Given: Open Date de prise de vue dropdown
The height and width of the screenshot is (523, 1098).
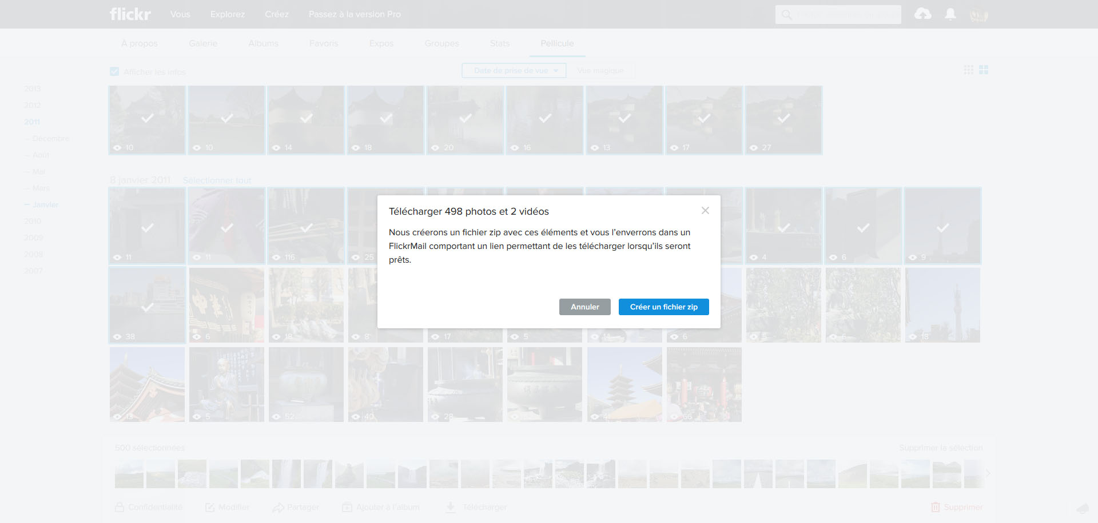Looking at the screenshot, I should [514, 71].
